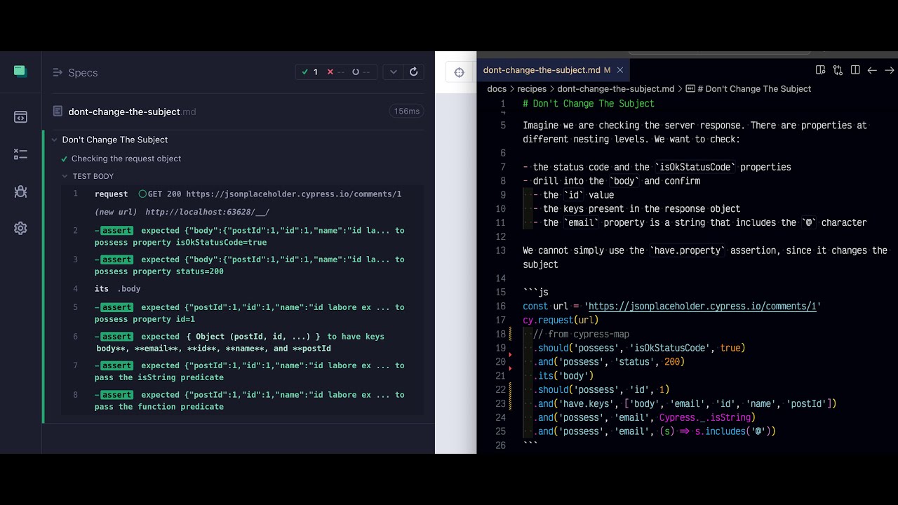898x505 pixels.
Task: Click the request GET 200 command row
Action: 242,194
